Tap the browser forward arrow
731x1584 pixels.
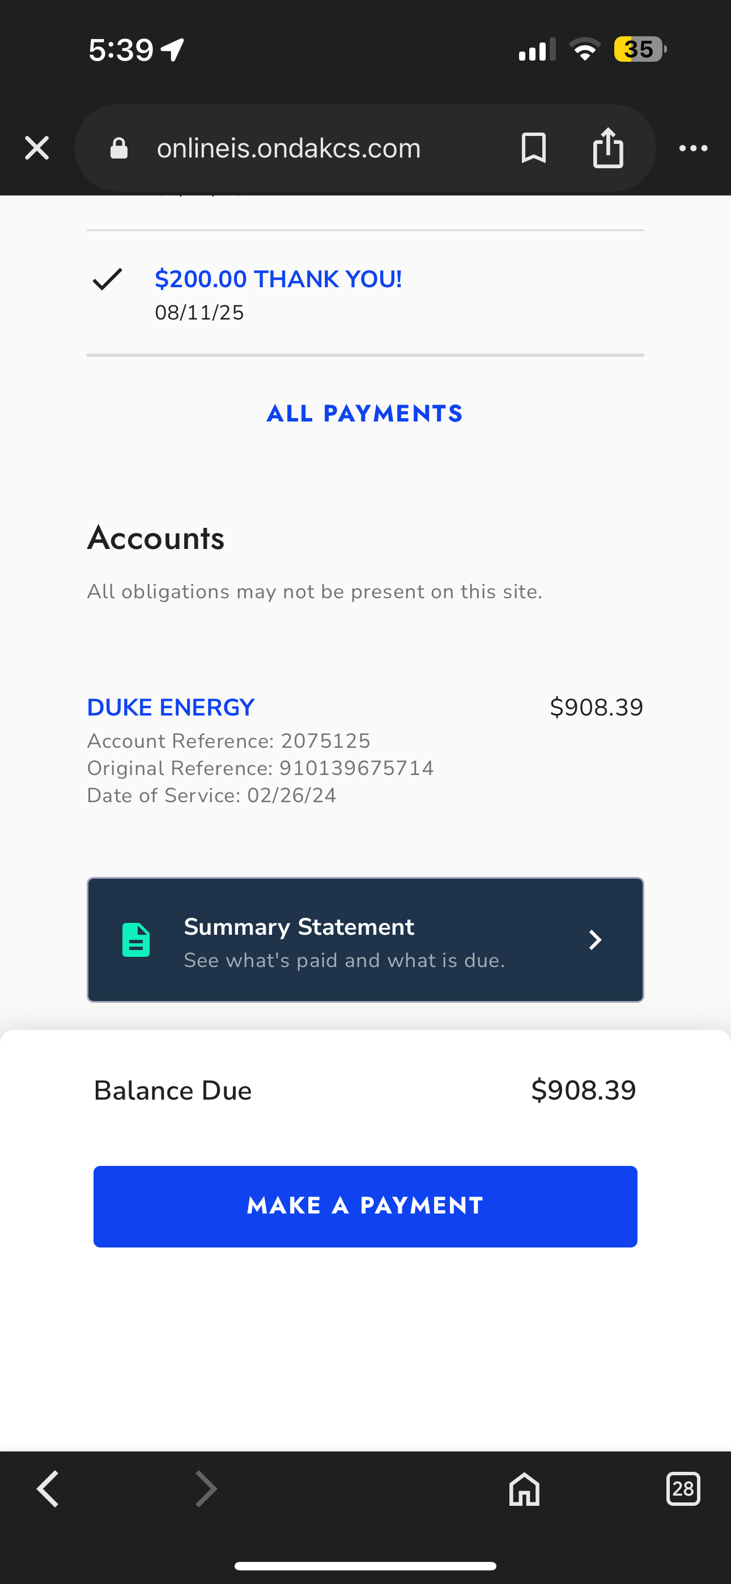point(206,1489)
